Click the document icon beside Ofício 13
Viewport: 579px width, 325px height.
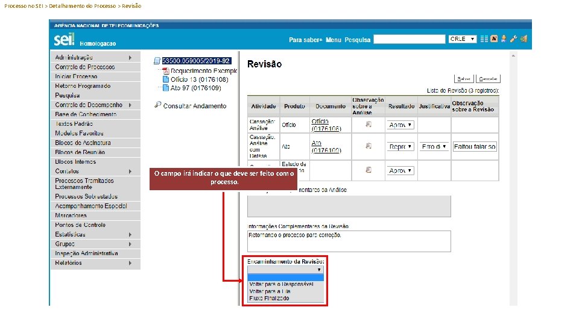tap(166, 79)
